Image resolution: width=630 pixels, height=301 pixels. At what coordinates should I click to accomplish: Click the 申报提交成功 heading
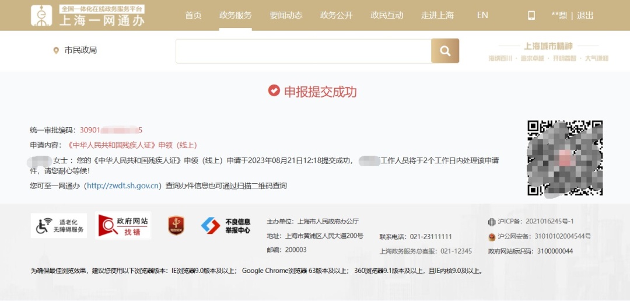[320, 92]
